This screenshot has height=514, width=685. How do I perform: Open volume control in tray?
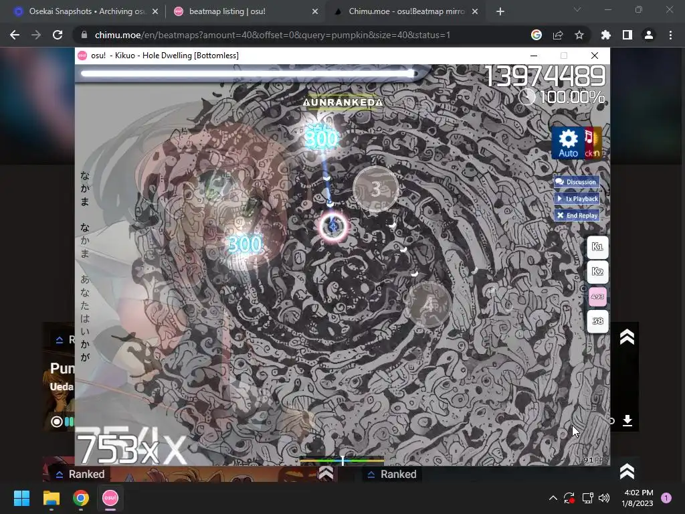pyautogui.click(x=604, y=498)
